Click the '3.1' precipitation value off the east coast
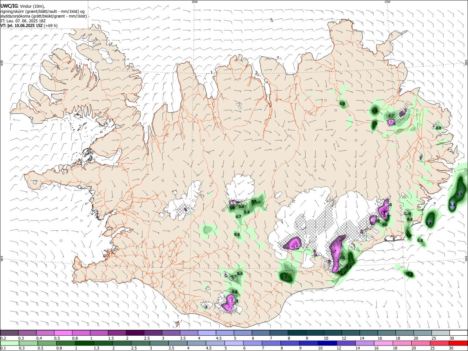The width and height of the screenshot is (468, 351). [460, 194]
